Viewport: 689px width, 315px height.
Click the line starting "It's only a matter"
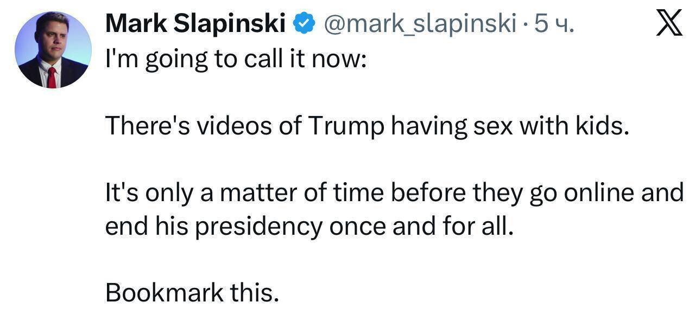(394, 193)
